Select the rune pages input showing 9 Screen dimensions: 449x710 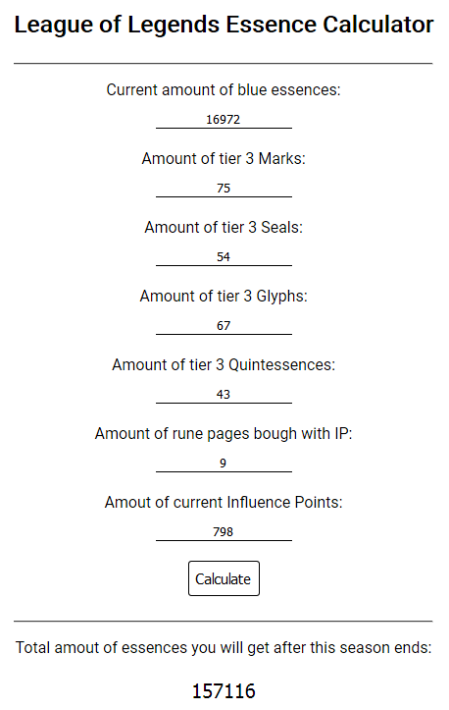point(224,464)
